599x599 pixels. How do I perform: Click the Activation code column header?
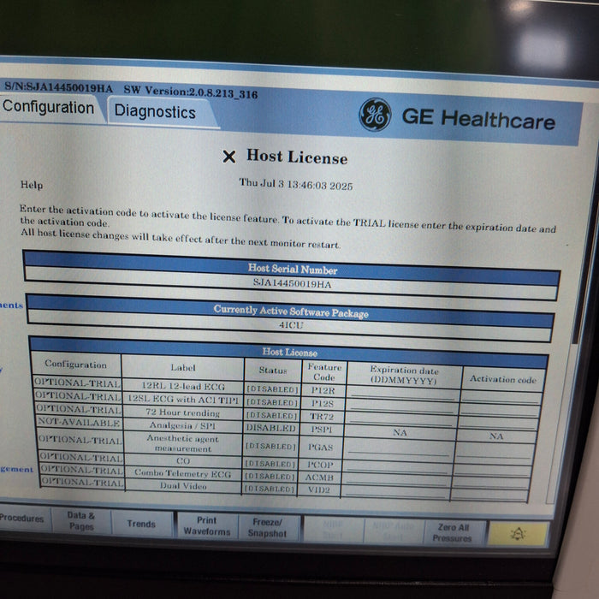[503, 379]
